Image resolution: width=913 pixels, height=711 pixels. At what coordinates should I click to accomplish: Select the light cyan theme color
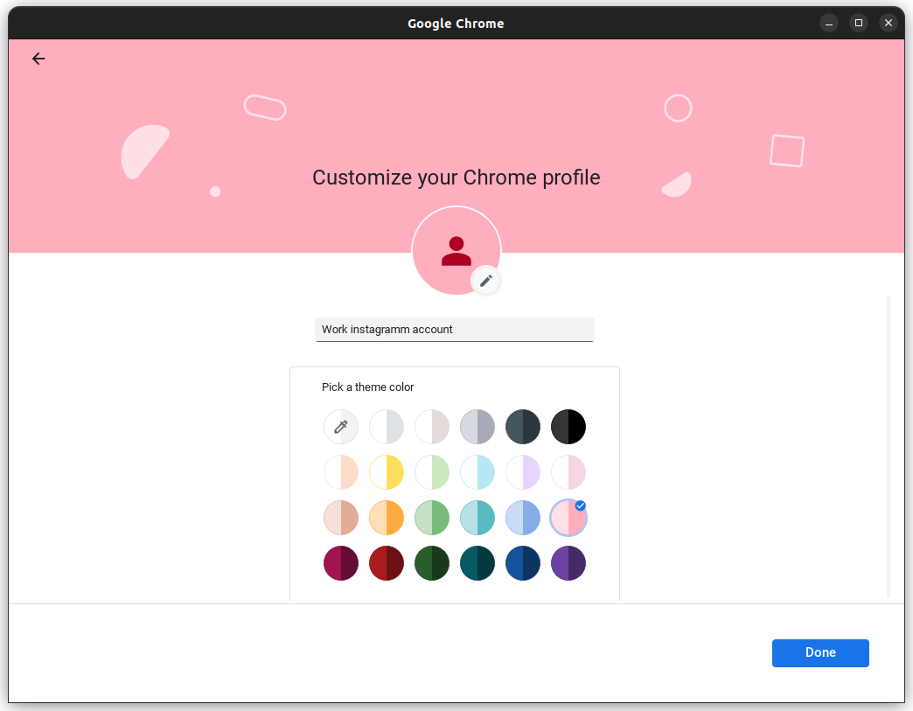[x=477, y=472]
